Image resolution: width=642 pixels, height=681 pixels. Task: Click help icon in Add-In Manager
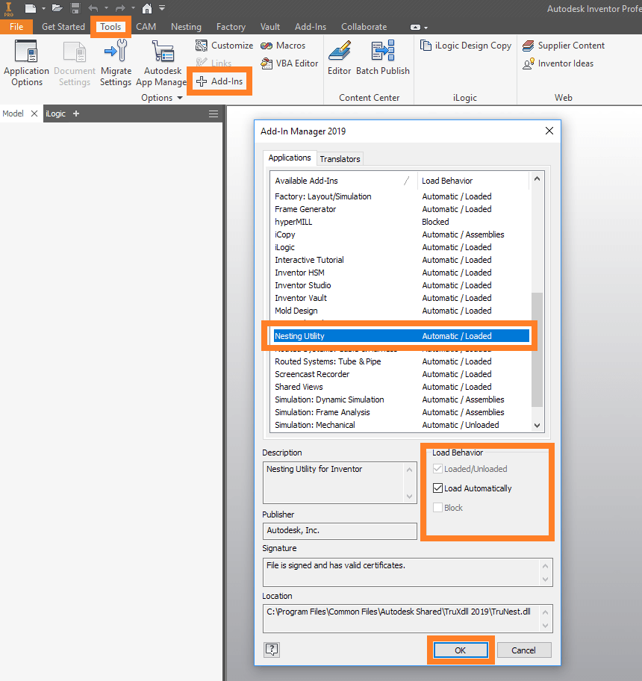click(272, 650)
